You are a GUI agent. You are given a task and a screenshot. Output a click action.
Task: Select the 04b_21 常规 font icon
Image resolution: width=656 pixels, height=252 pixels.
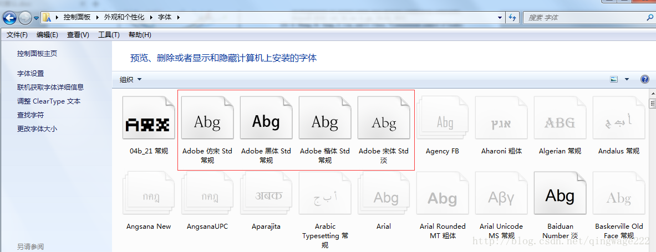click(149, 118)
